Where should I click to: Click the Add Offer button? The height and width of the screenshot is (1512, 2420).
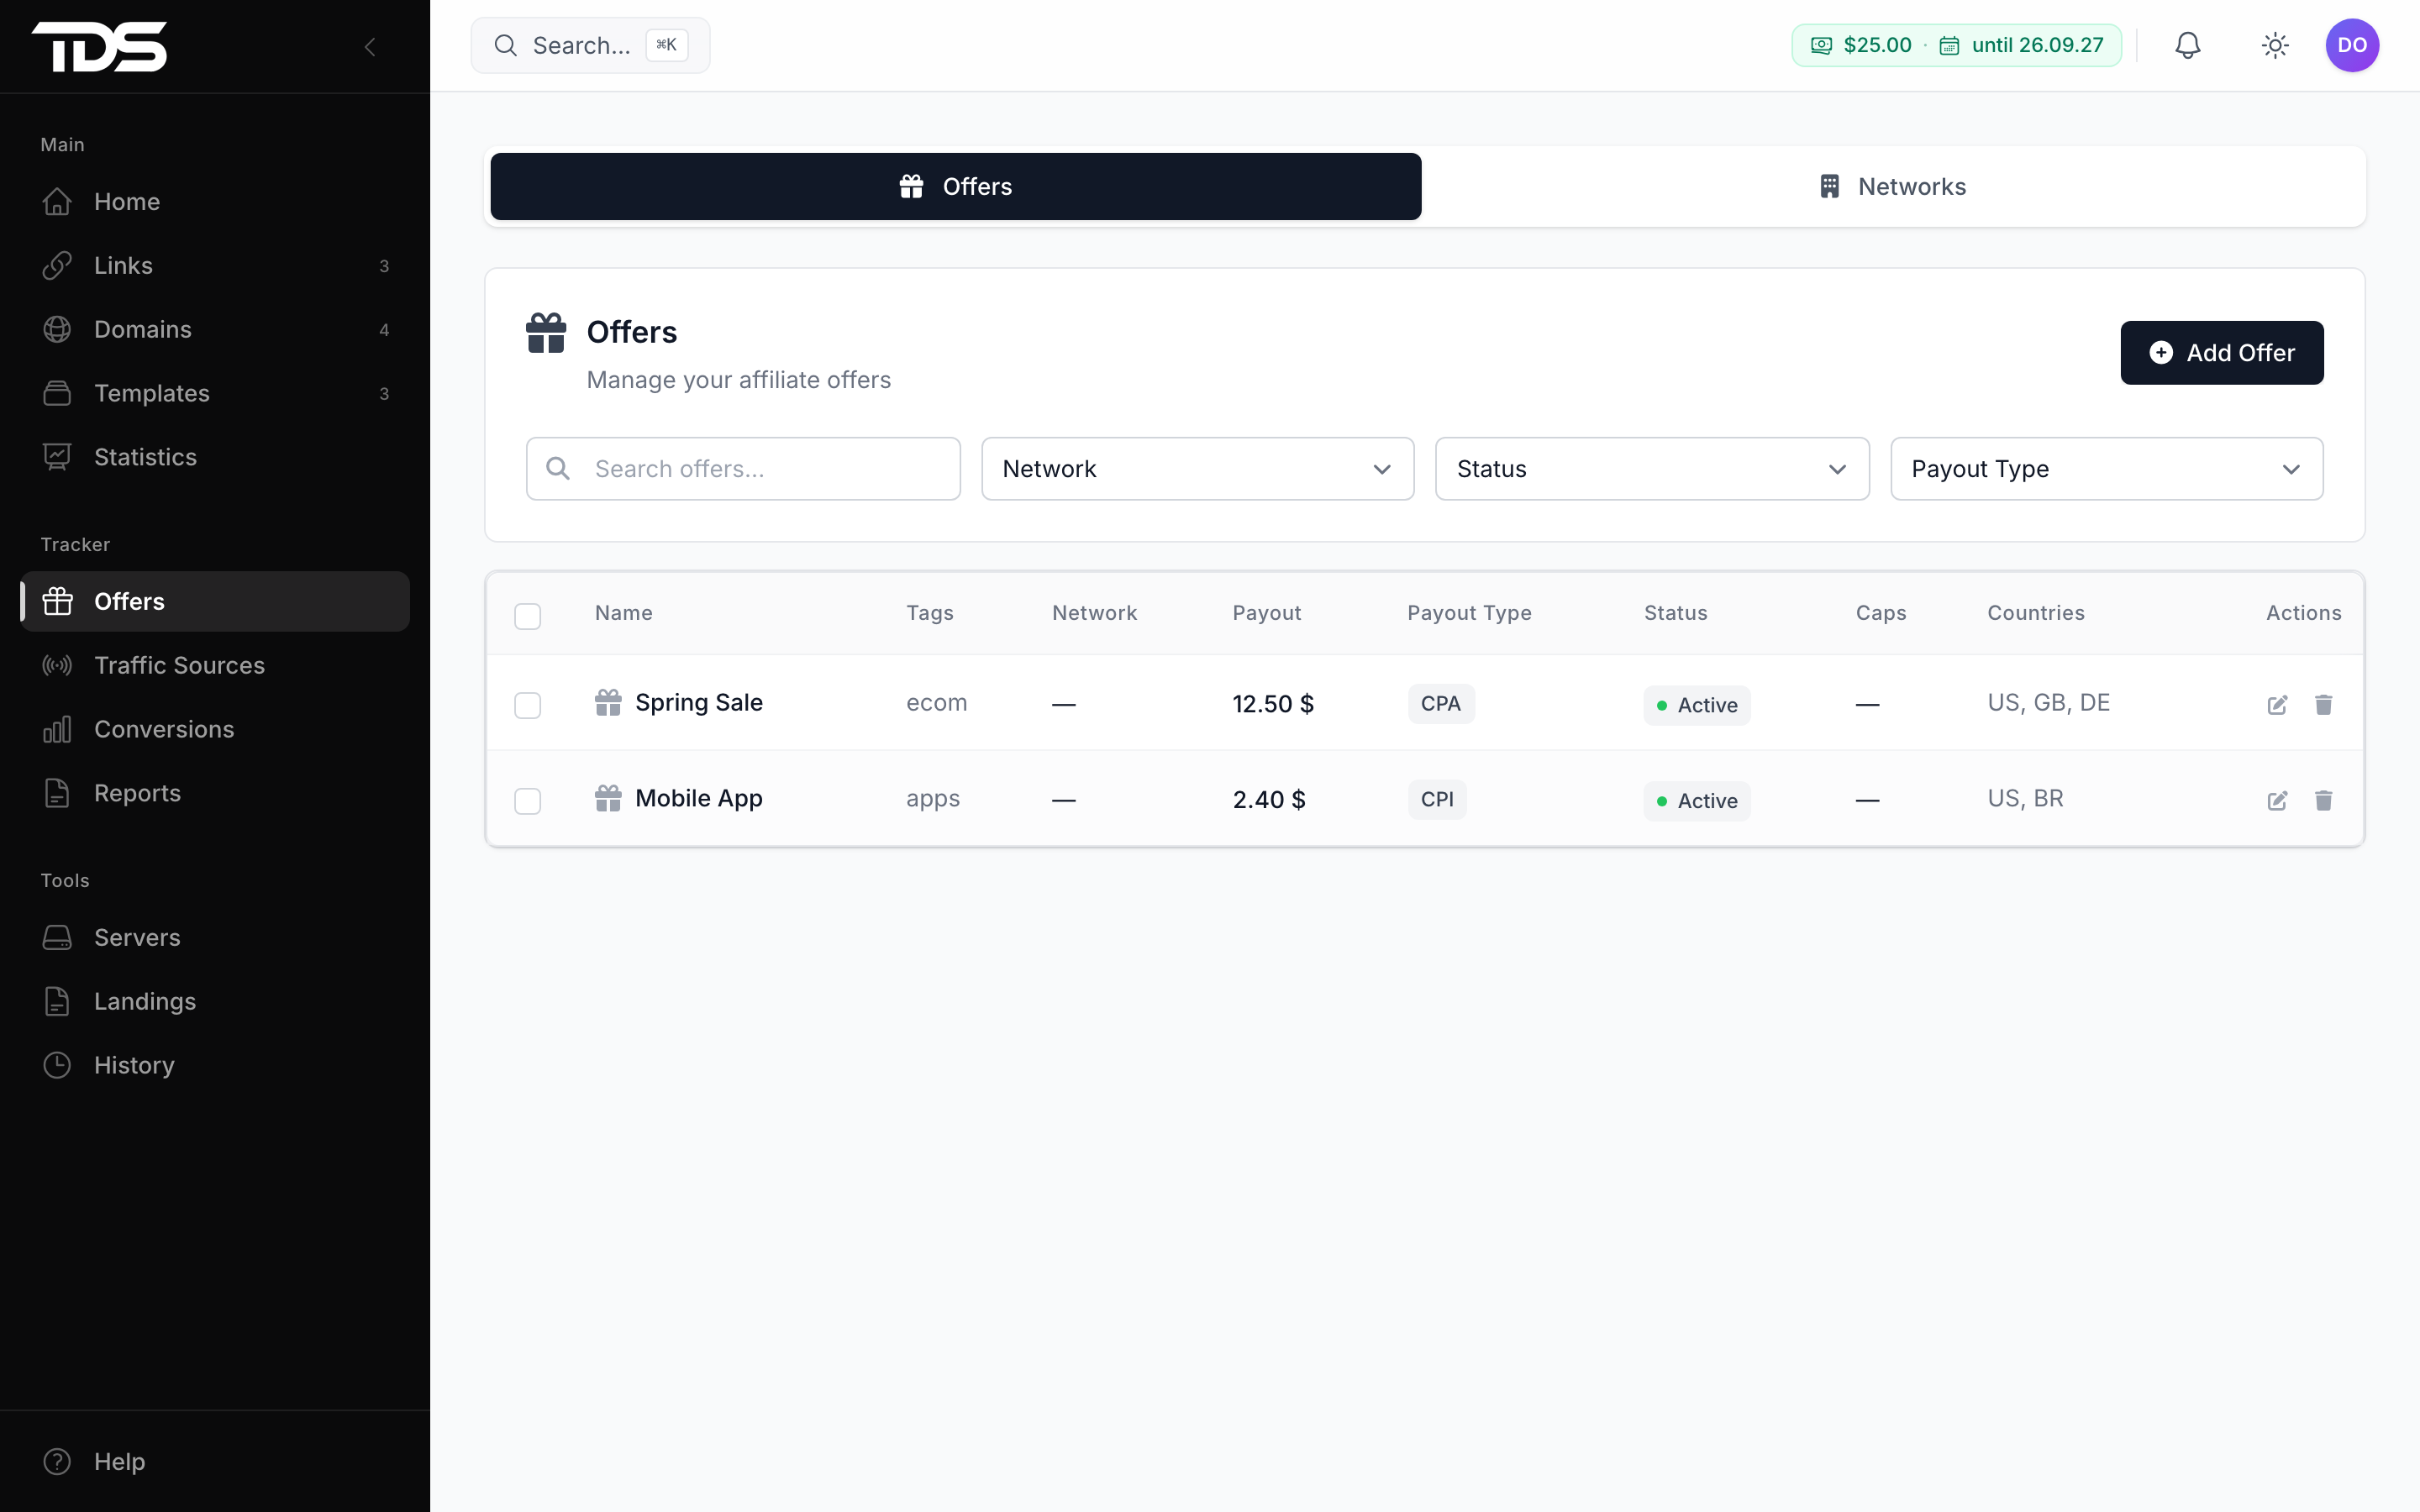(x=2222, y=352)
